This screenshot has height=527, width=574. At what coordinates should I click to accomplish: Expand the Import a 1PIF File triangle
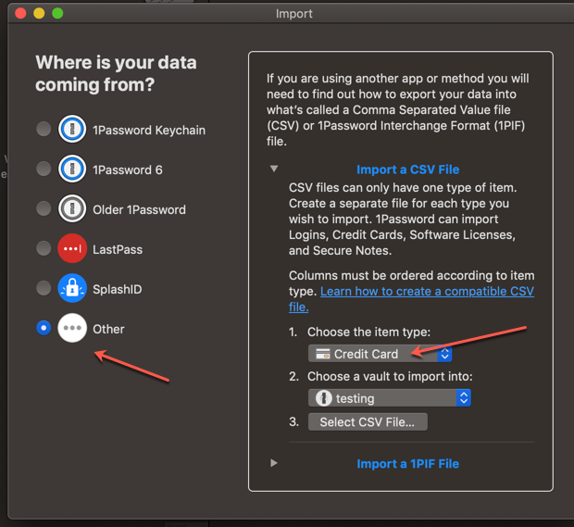tap(274, 463)
